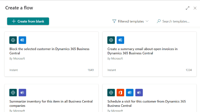Close the Create a flow dialog
Image resolution: width=200 pixels, height=112 pixels.
point(195,8)
